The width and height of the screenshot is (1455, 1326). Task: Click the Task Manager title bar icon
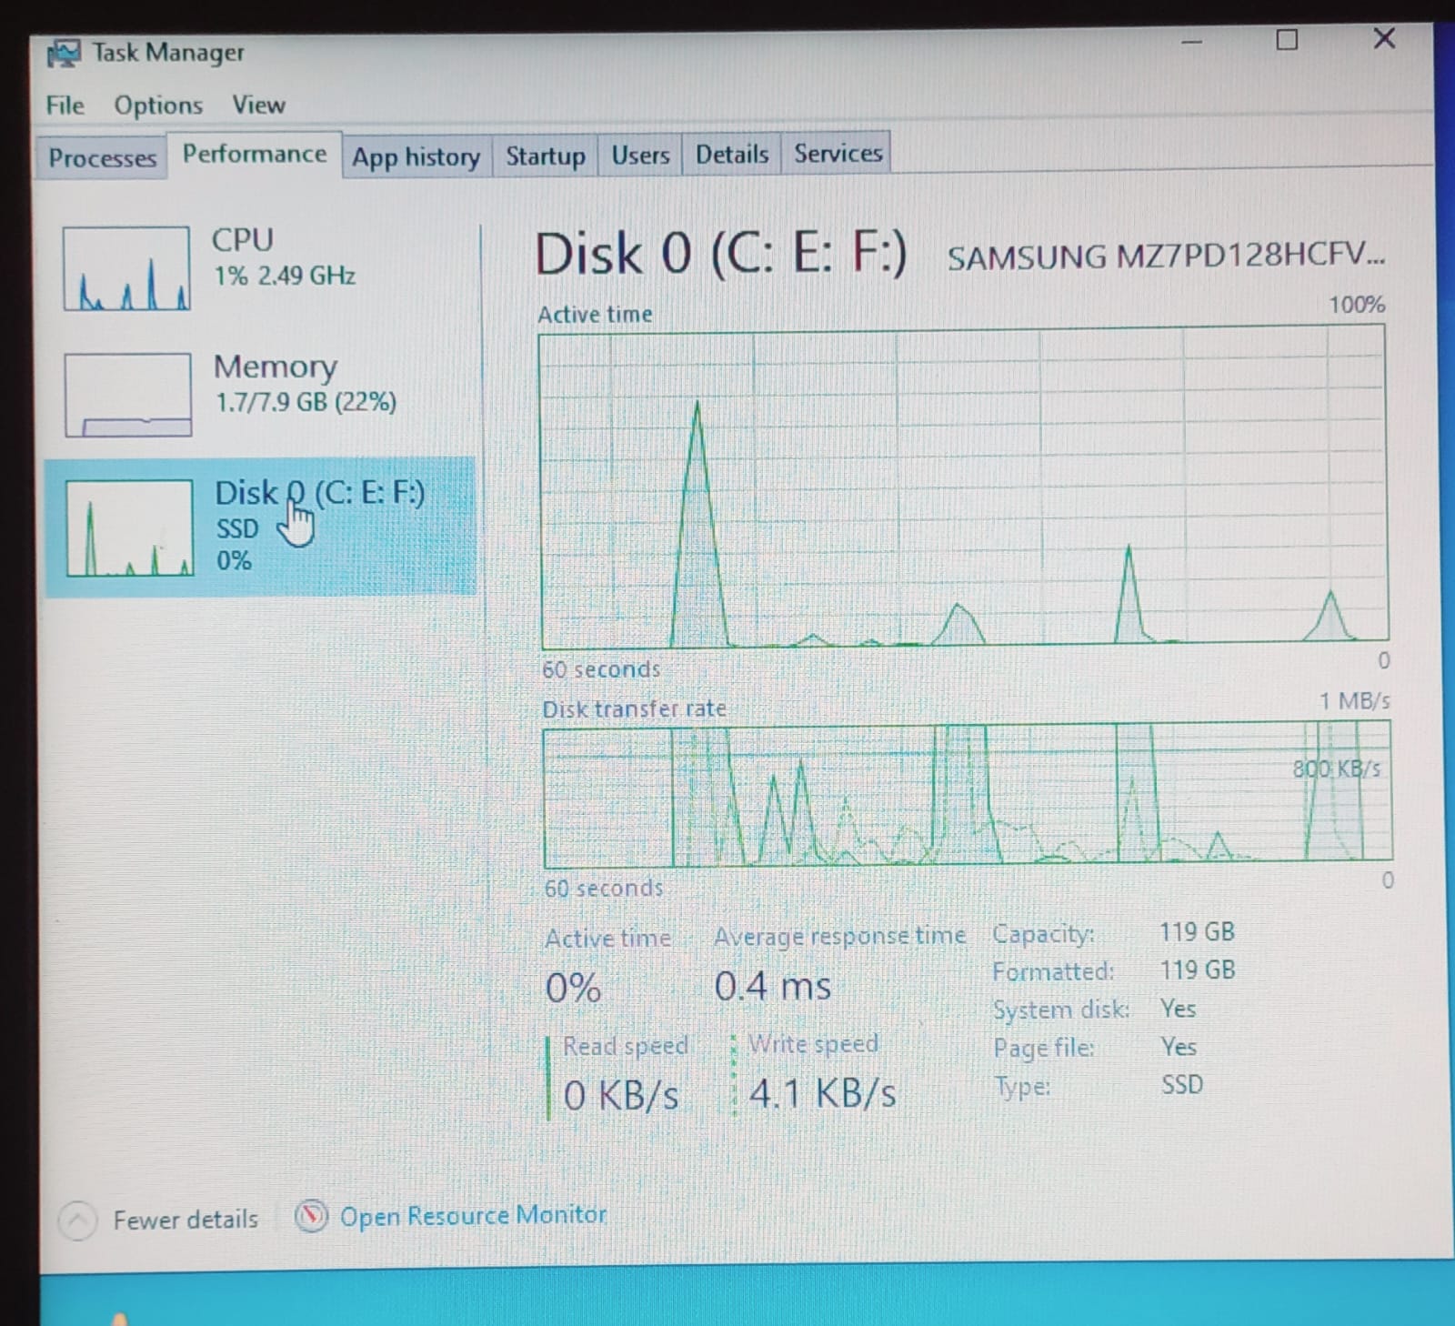(x=63, y=54)
